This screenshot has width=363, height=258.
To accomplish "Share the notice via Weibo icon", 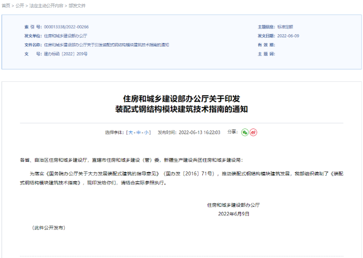I will click(x=253, y=132).
